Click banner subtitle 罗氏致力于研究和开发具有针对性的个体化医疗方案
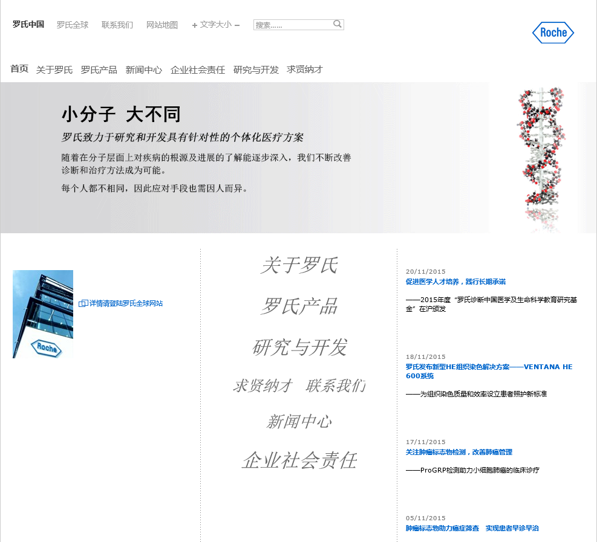The height and width of the screenshot is (542, 597). pyautogui.click(x=183, y=137)
